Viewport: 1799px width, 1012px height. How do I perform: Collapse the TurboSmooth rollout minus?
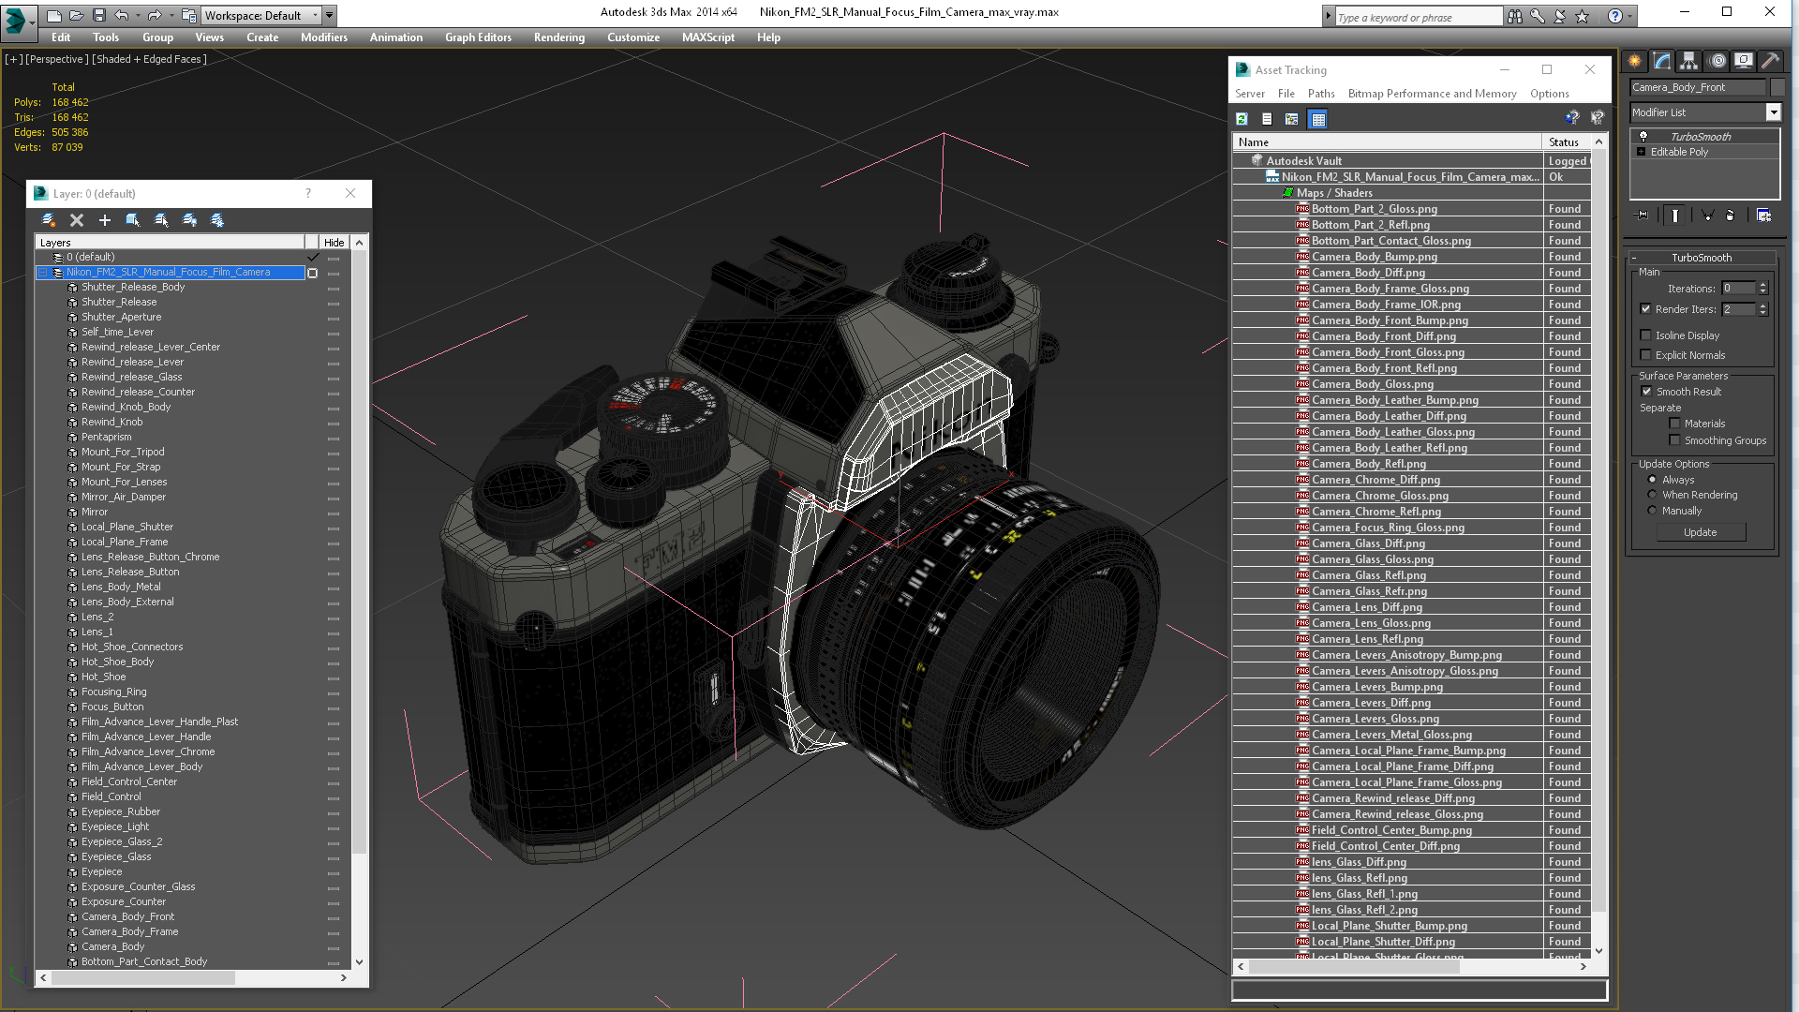click(x=1634, y=258)
